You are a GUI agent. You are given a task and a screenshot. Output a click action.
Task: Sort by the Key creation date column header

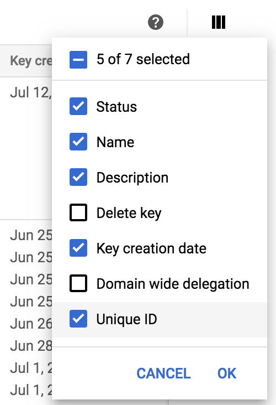[31, 61]
